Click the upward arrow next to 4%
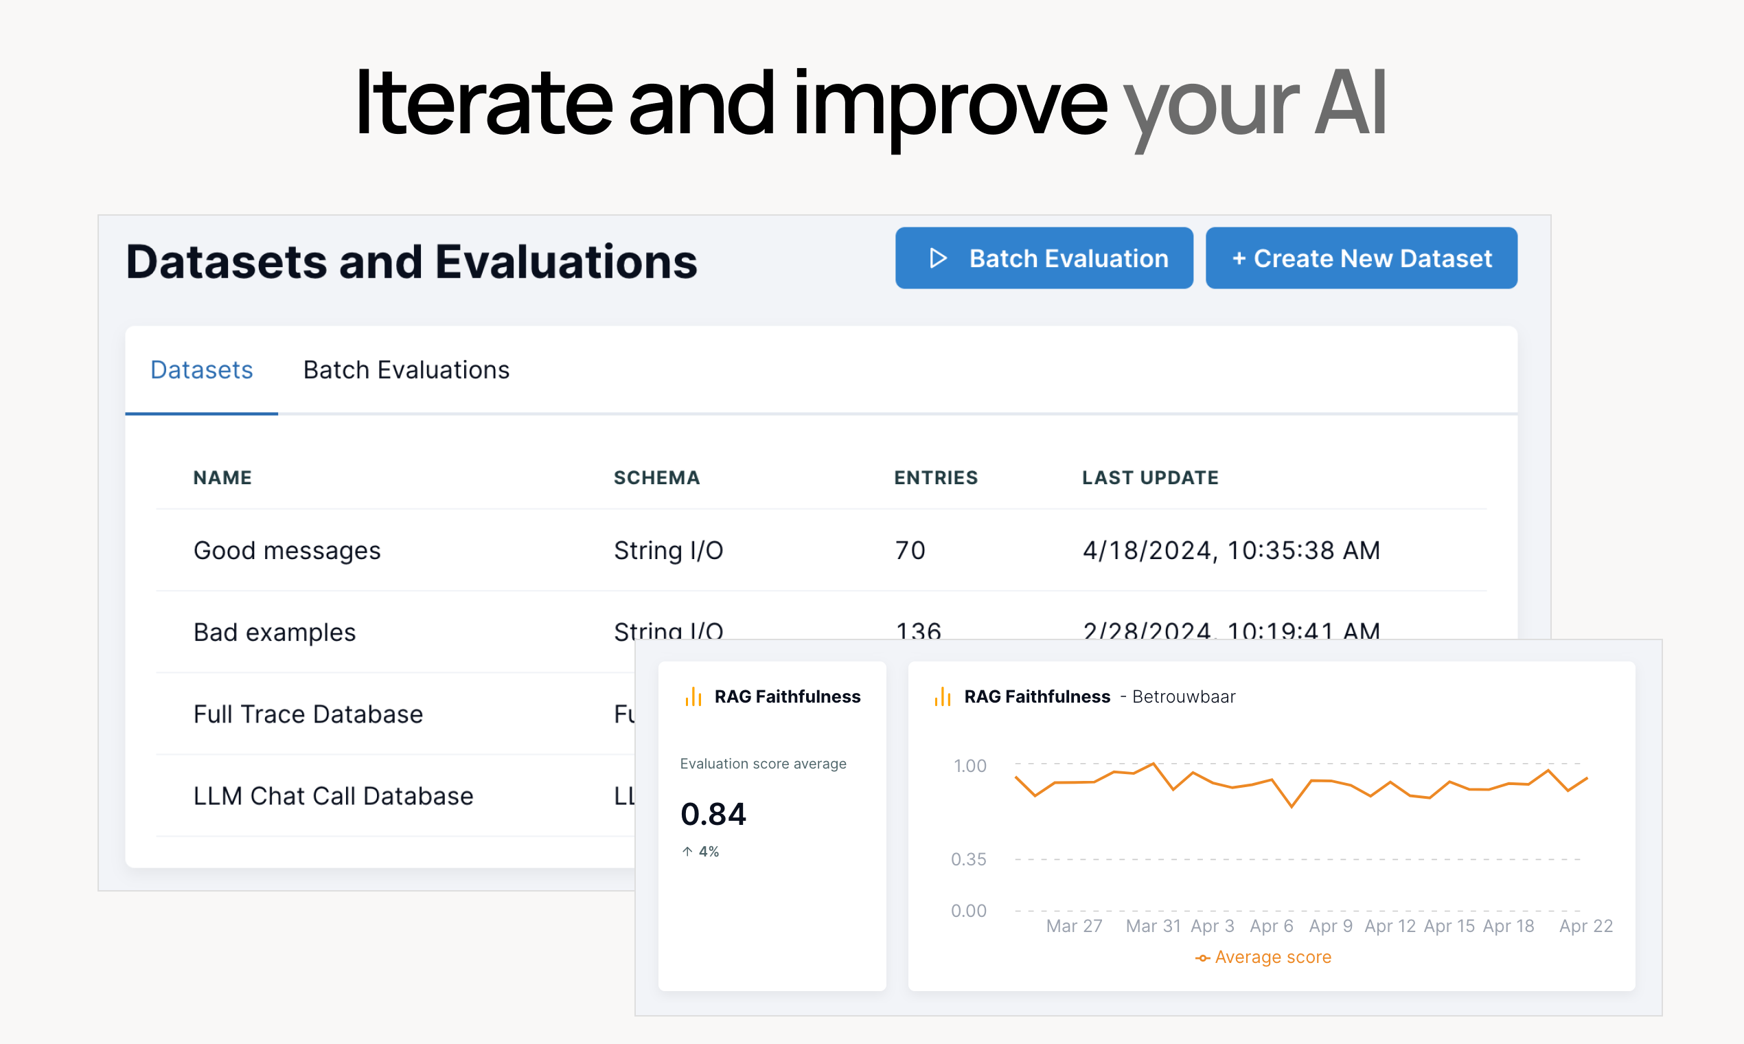Screen dimensions: 1744x1044 pyautogui.click(x=687, y=851)
